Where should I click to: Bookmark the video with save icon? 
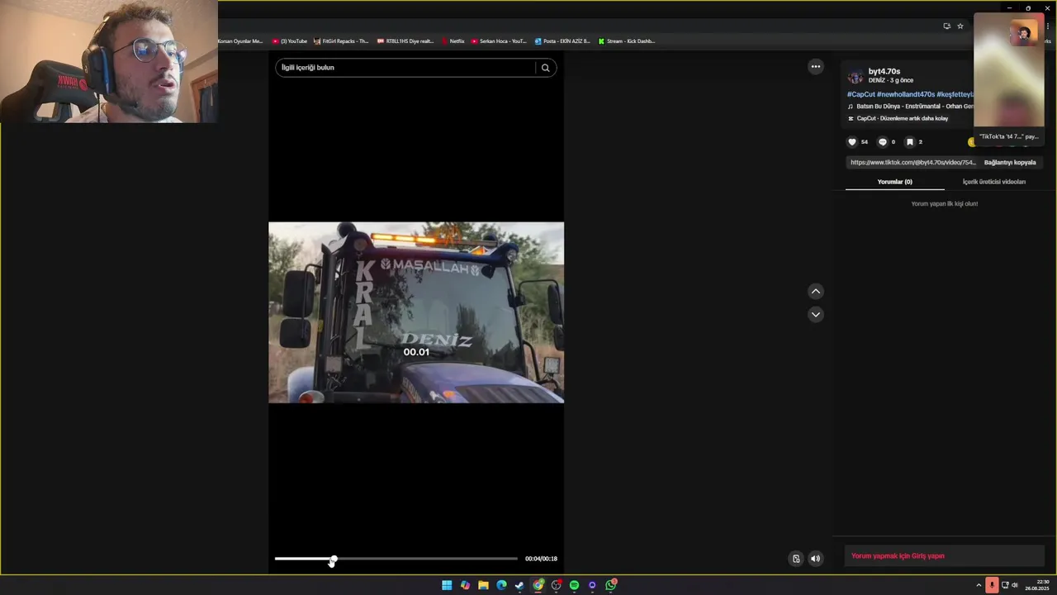click(x=909, y=142)
